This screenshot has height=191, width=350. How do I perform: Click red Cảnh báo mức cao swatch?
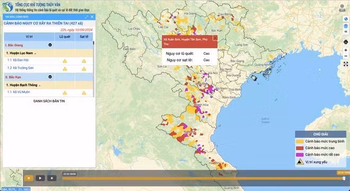[300, 148]
